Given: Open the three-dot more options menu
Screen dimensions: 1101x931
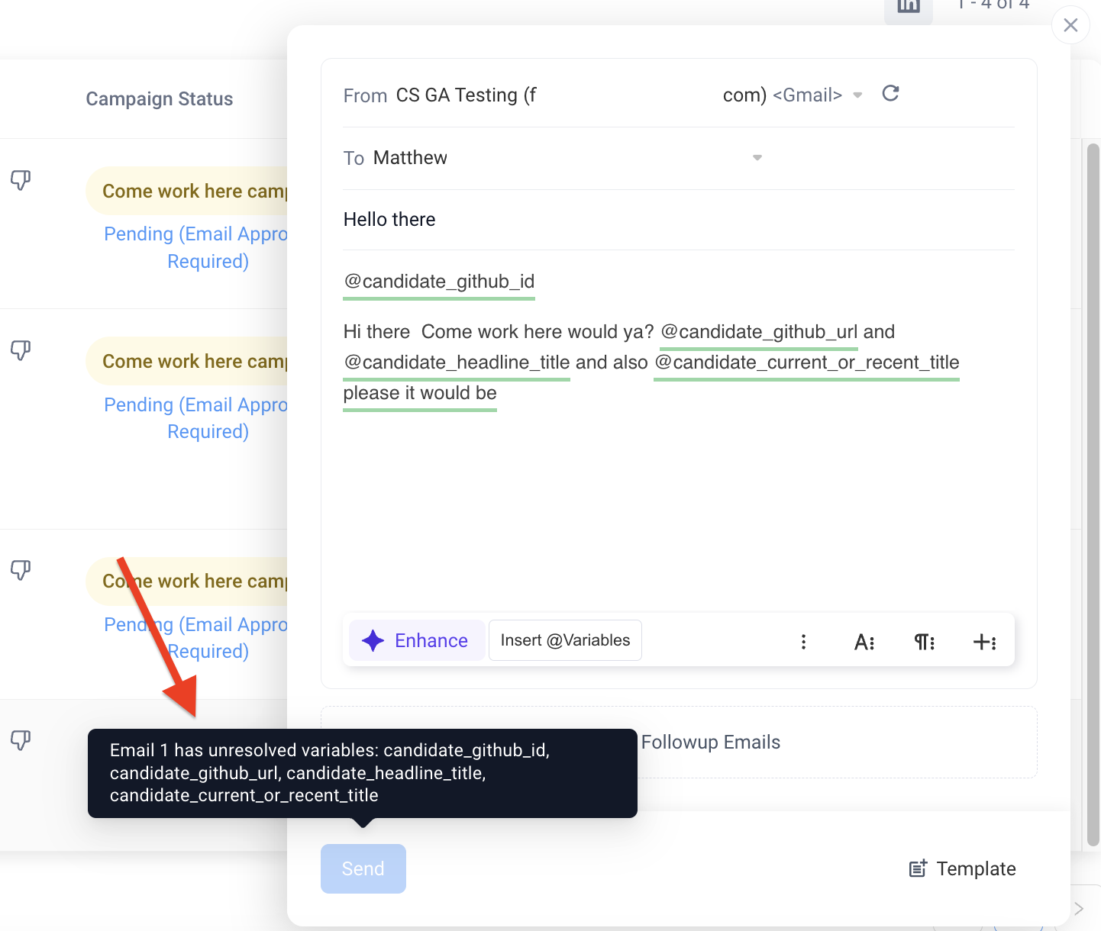Looking at the screenshot, I should (x=803, y=642).
